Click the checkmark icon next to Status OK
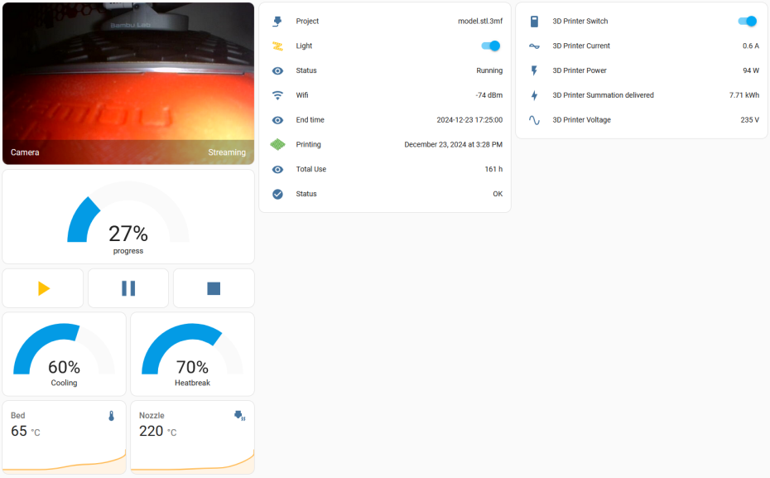The width and height of the screenshot is (770, 478). pyautogui.click(x=277, y=194)
